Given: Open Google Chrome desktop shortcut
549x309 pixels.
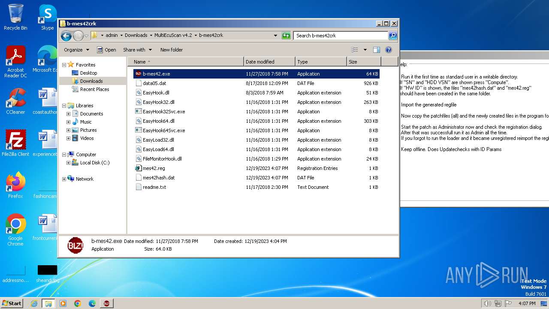Looking at the screenshot, I should click(15, 230).
